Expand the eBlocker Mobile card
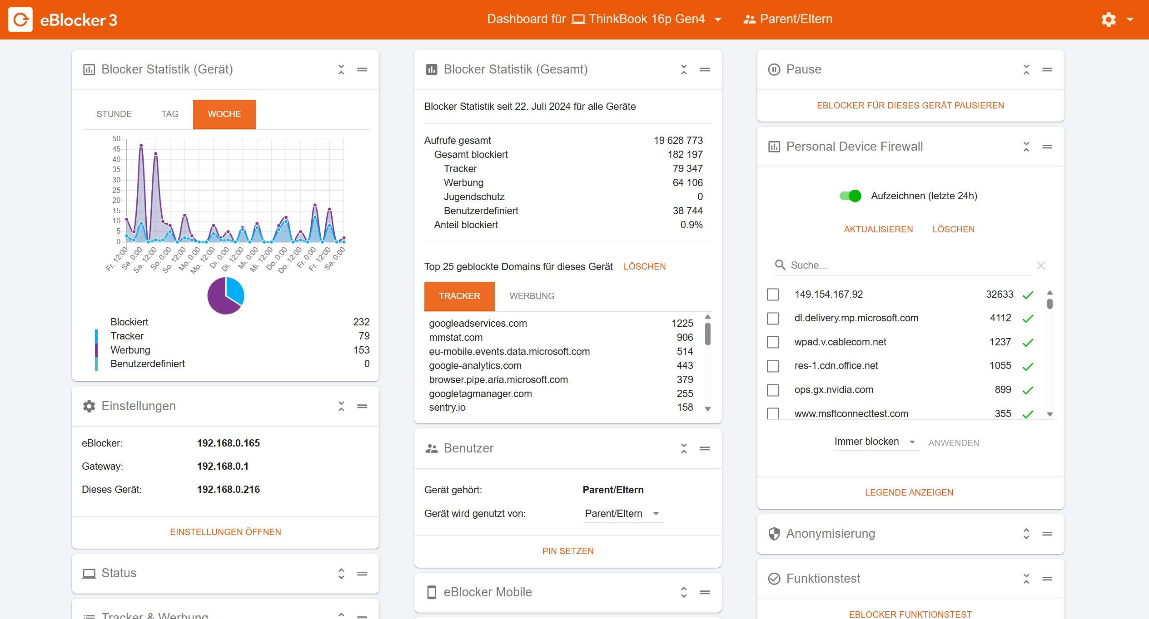The width and height of the screenshot is (1149, 619). tap(684, 592)
